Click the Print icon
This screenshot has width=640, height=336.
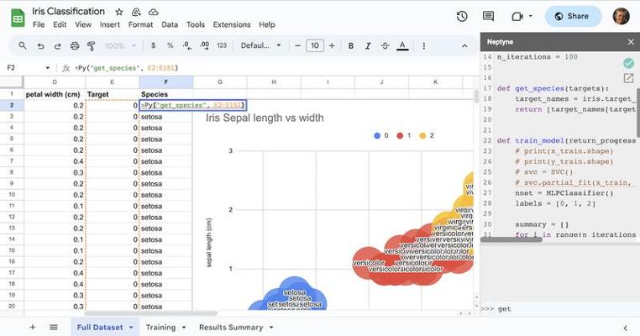[76, 45]
